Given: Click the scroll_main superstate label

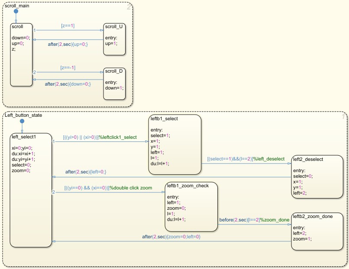Looking at the screenshot, I should tap(17, 6).
